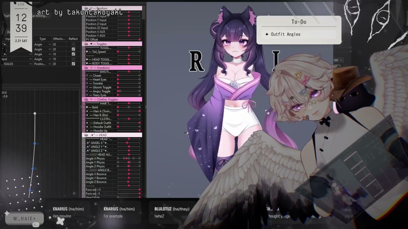Select the top white pendulum point in graph
Screen dimensions: 408x229
pos(35,114)
